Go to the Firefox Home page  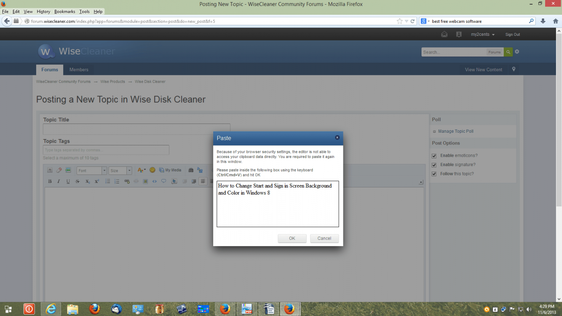pyautogui.click(x=555, y=21)
